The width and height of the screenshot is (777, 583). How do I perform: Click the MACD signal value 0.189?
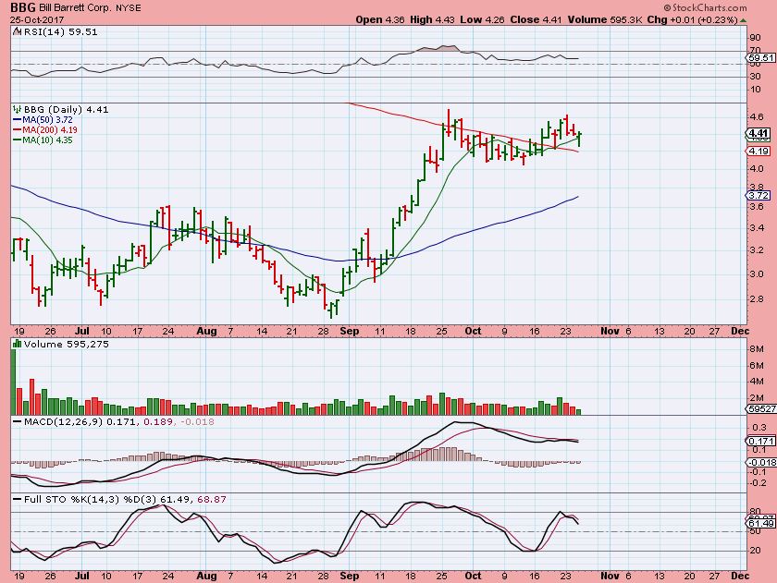click(x=158, y=421)
